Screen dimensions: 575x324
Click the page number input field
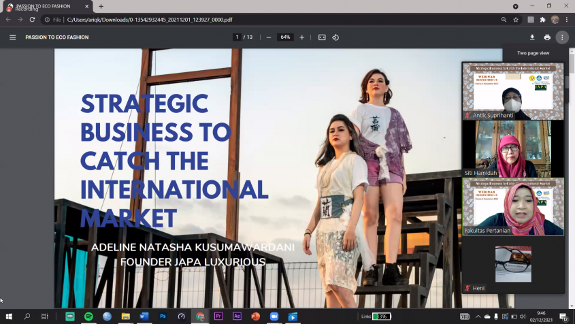[x=237, y=37]
